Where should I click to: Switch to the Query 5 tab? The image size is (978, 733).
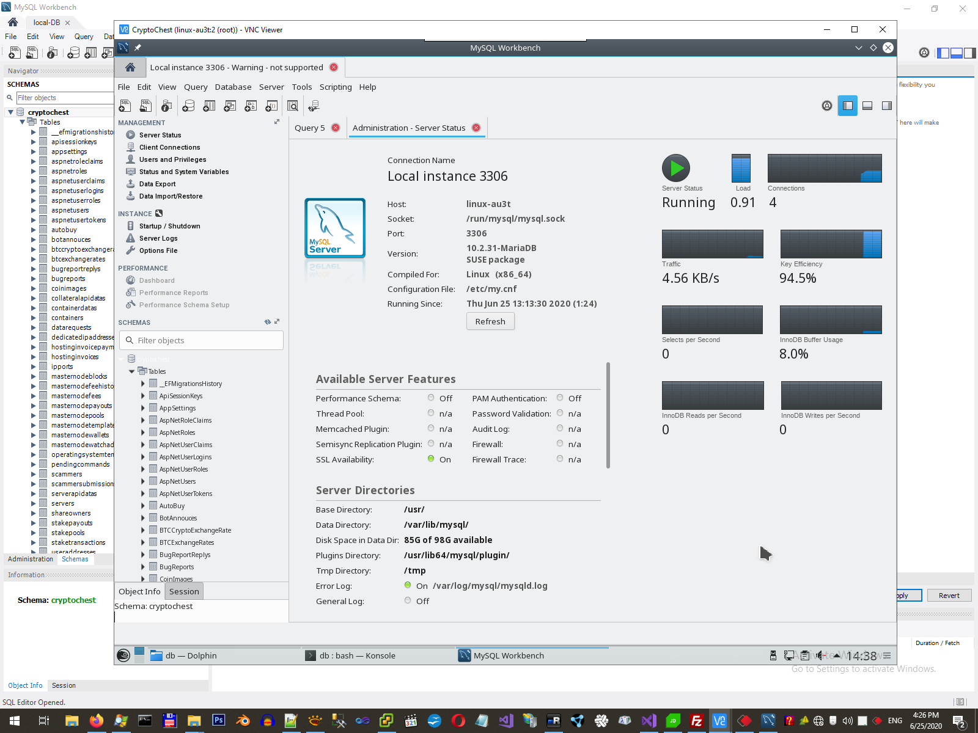pyautogui.click(x=310, y=128)
